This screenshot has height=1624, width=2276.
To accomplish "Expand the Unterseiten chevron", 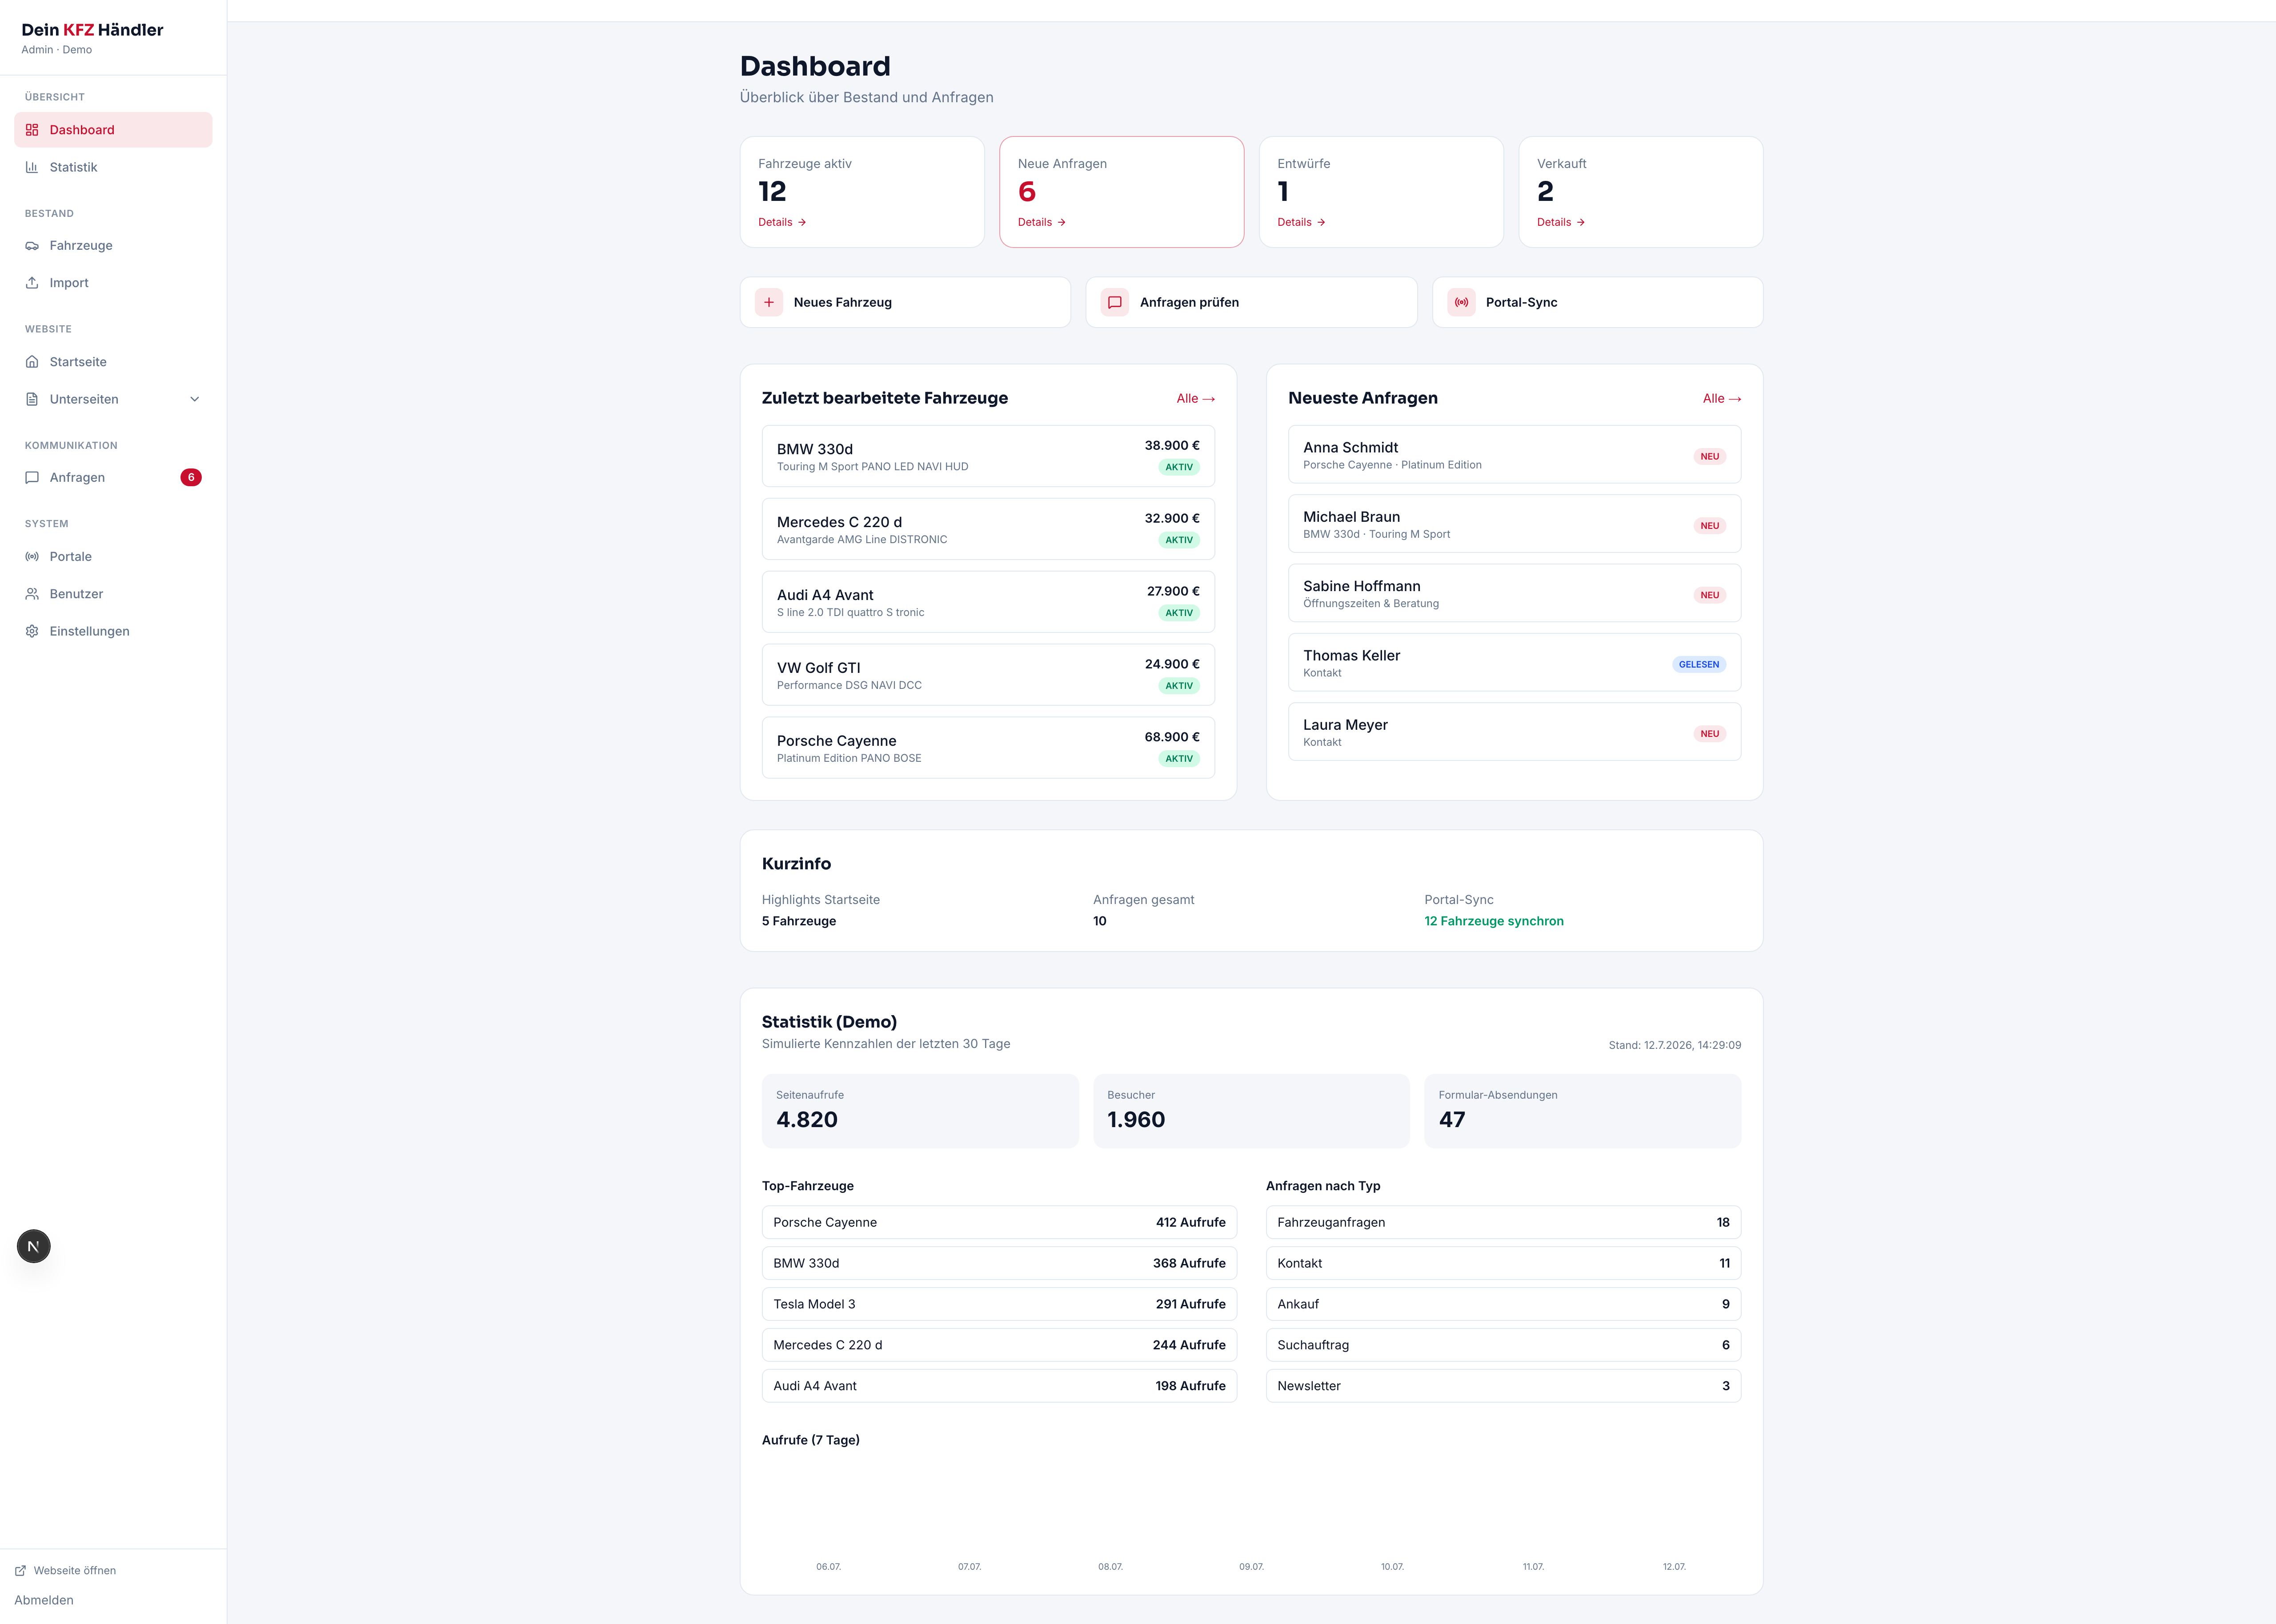I will pos(195,399).
